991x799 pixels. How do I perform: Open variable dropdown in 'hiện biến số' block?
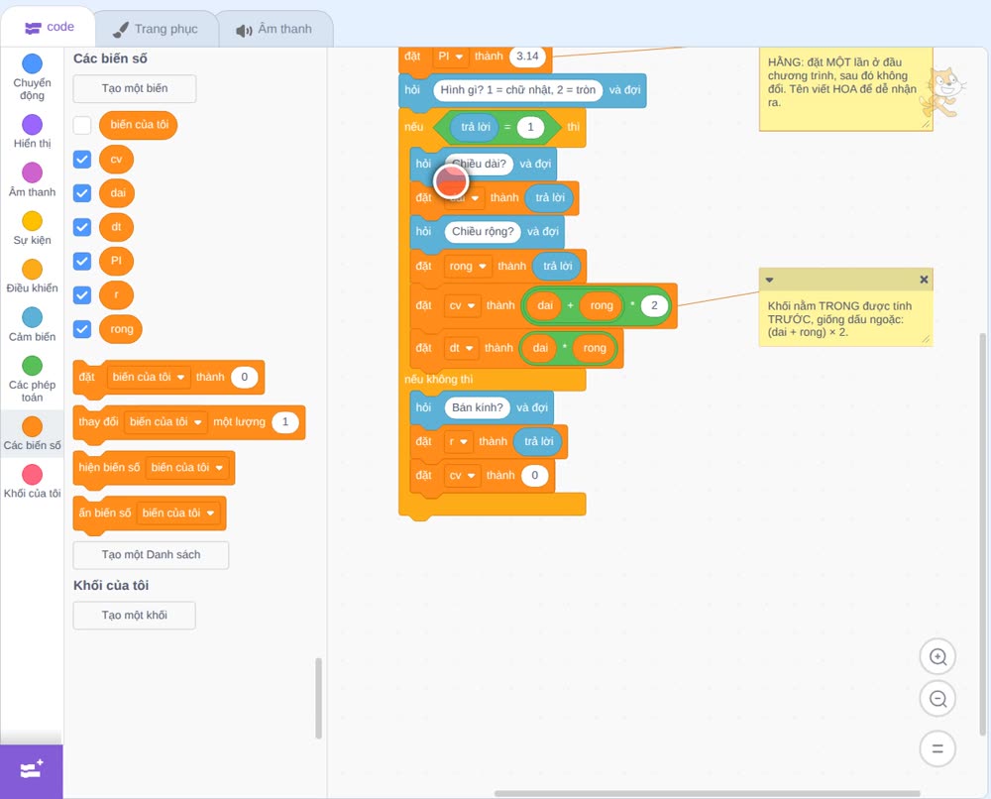(x=186, y=467)
